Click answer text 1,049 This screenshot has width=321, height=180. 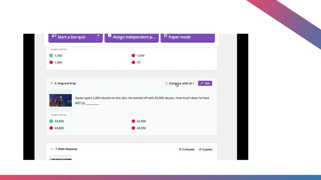pyautogui.click(x=141, y=55)
